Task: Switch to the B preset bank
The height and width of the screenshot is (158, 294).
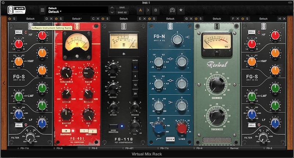Action: point(156,10)
